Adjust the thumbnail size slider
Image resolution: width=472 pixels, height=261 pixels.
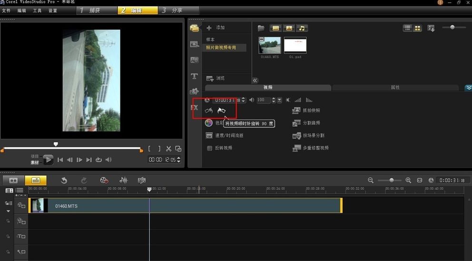[x=452, y=28]
